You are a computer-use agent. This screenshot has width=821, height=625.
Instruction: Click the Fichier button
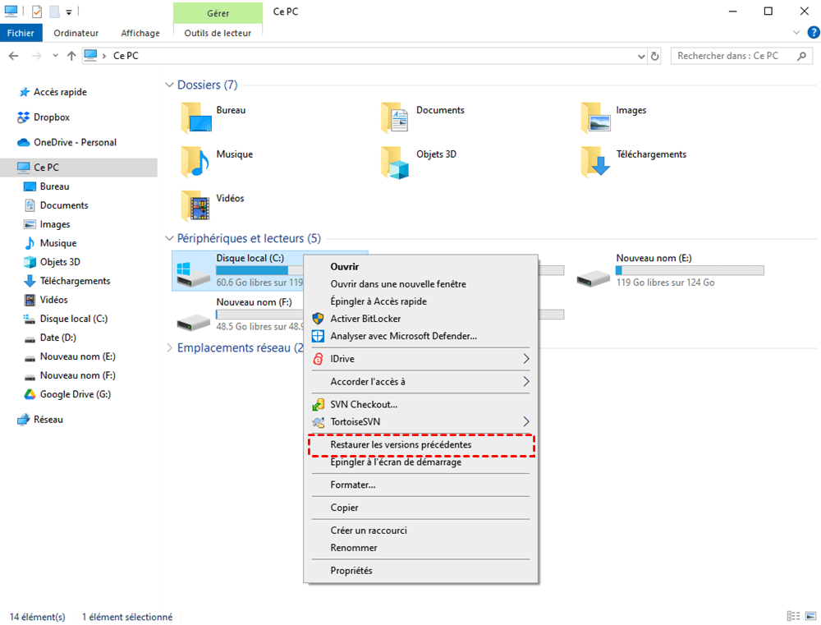point(21,33)
